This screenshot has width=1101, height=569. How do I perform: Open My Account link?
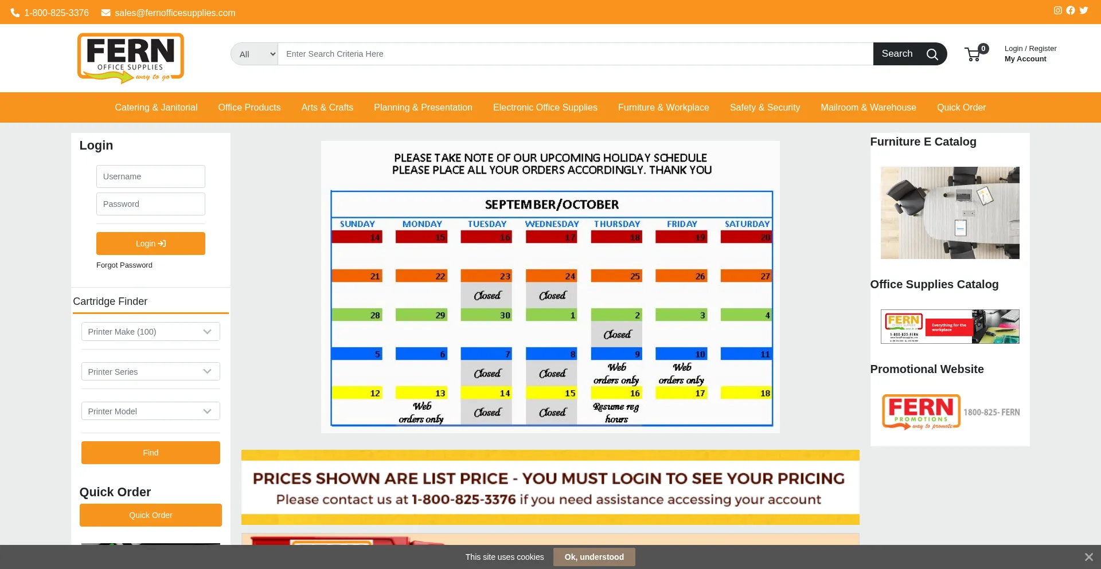[x=1025, y=59]
